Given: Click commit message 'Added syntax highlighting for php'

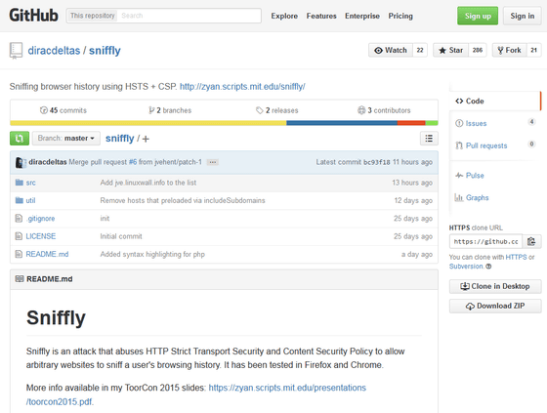Looking at the screenshot, I should [152, 254].
